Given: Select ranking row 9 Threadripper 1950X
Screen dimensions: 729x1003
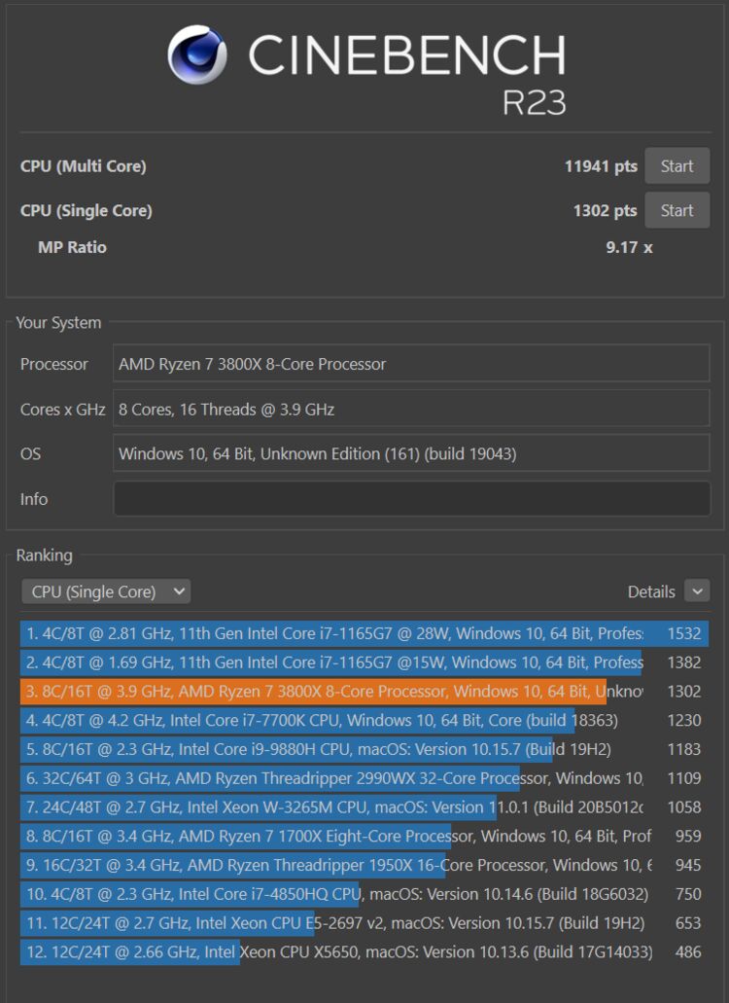Looking at the screenshot, I should tap(364, 865).
